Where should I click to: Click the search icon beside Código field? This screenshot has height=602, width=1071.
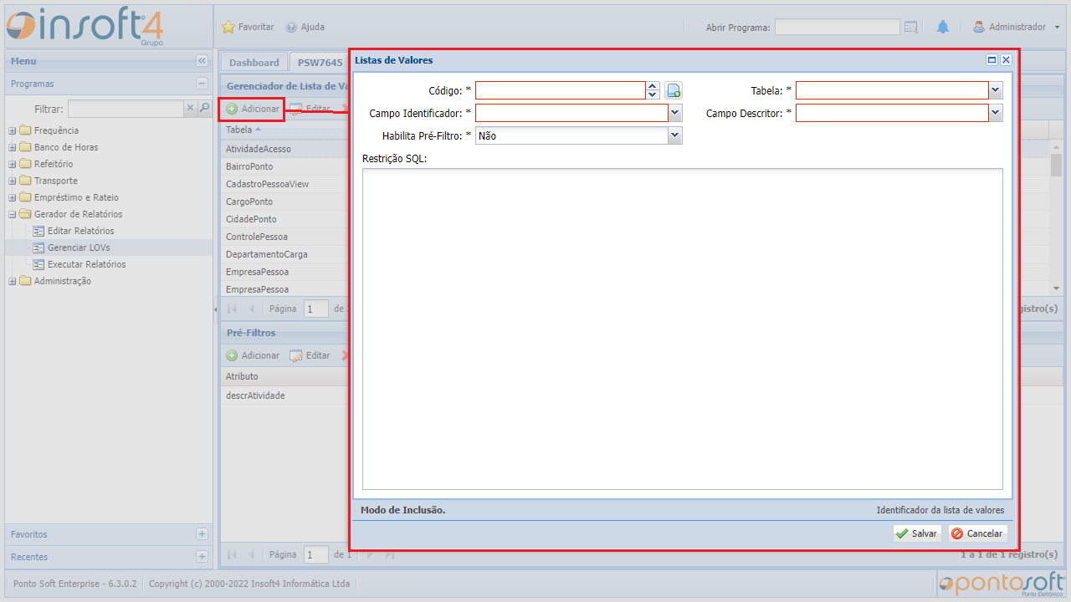click(674, 91)
